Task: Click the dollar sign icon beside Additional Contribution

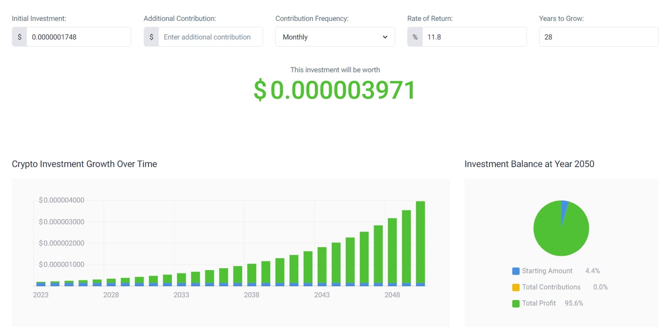Action: pos(151,37)
